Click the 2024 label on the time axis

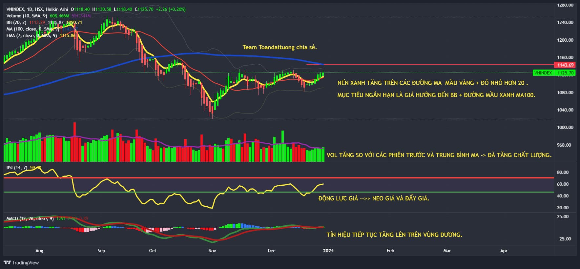pyautogui.click(x=328, y=251)
